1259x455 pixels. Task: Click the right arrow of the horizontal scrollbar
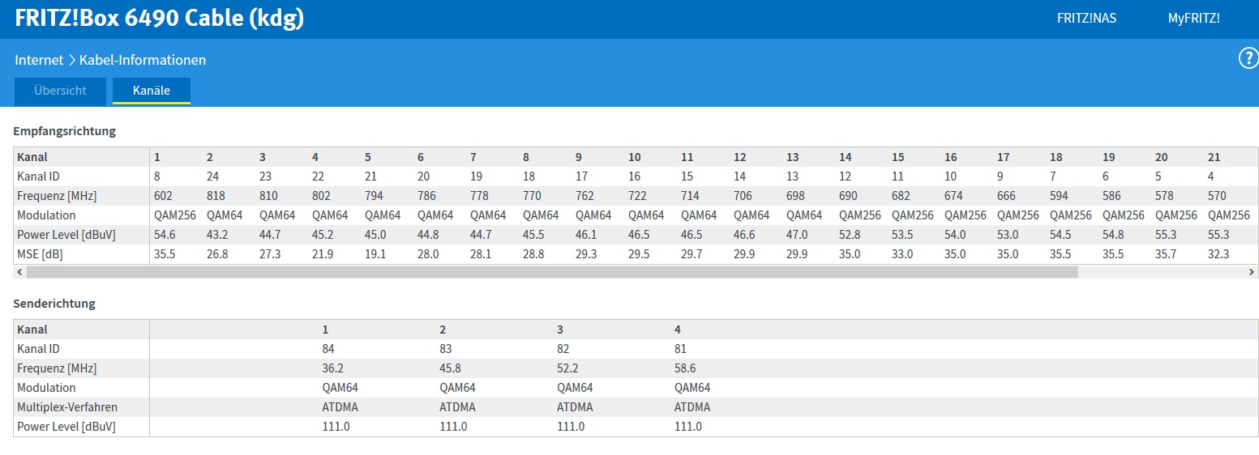point(1252,273)
